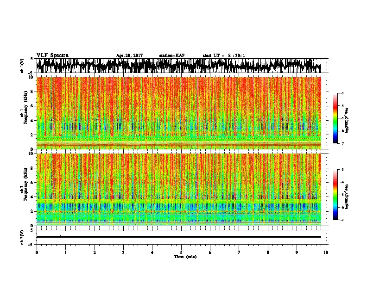Viewport: 367px width, 283px height.
Task: Click the ch.1 PSD color scale bar
Action: [335, 118]
